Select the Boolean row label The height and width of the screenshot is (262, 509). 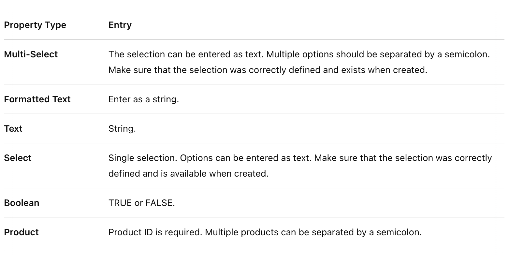[x=22, y=203]
